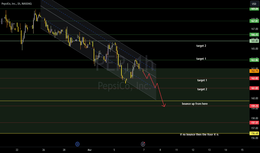
Task: Click the current price 162.75 label
Action: (254, 71)
